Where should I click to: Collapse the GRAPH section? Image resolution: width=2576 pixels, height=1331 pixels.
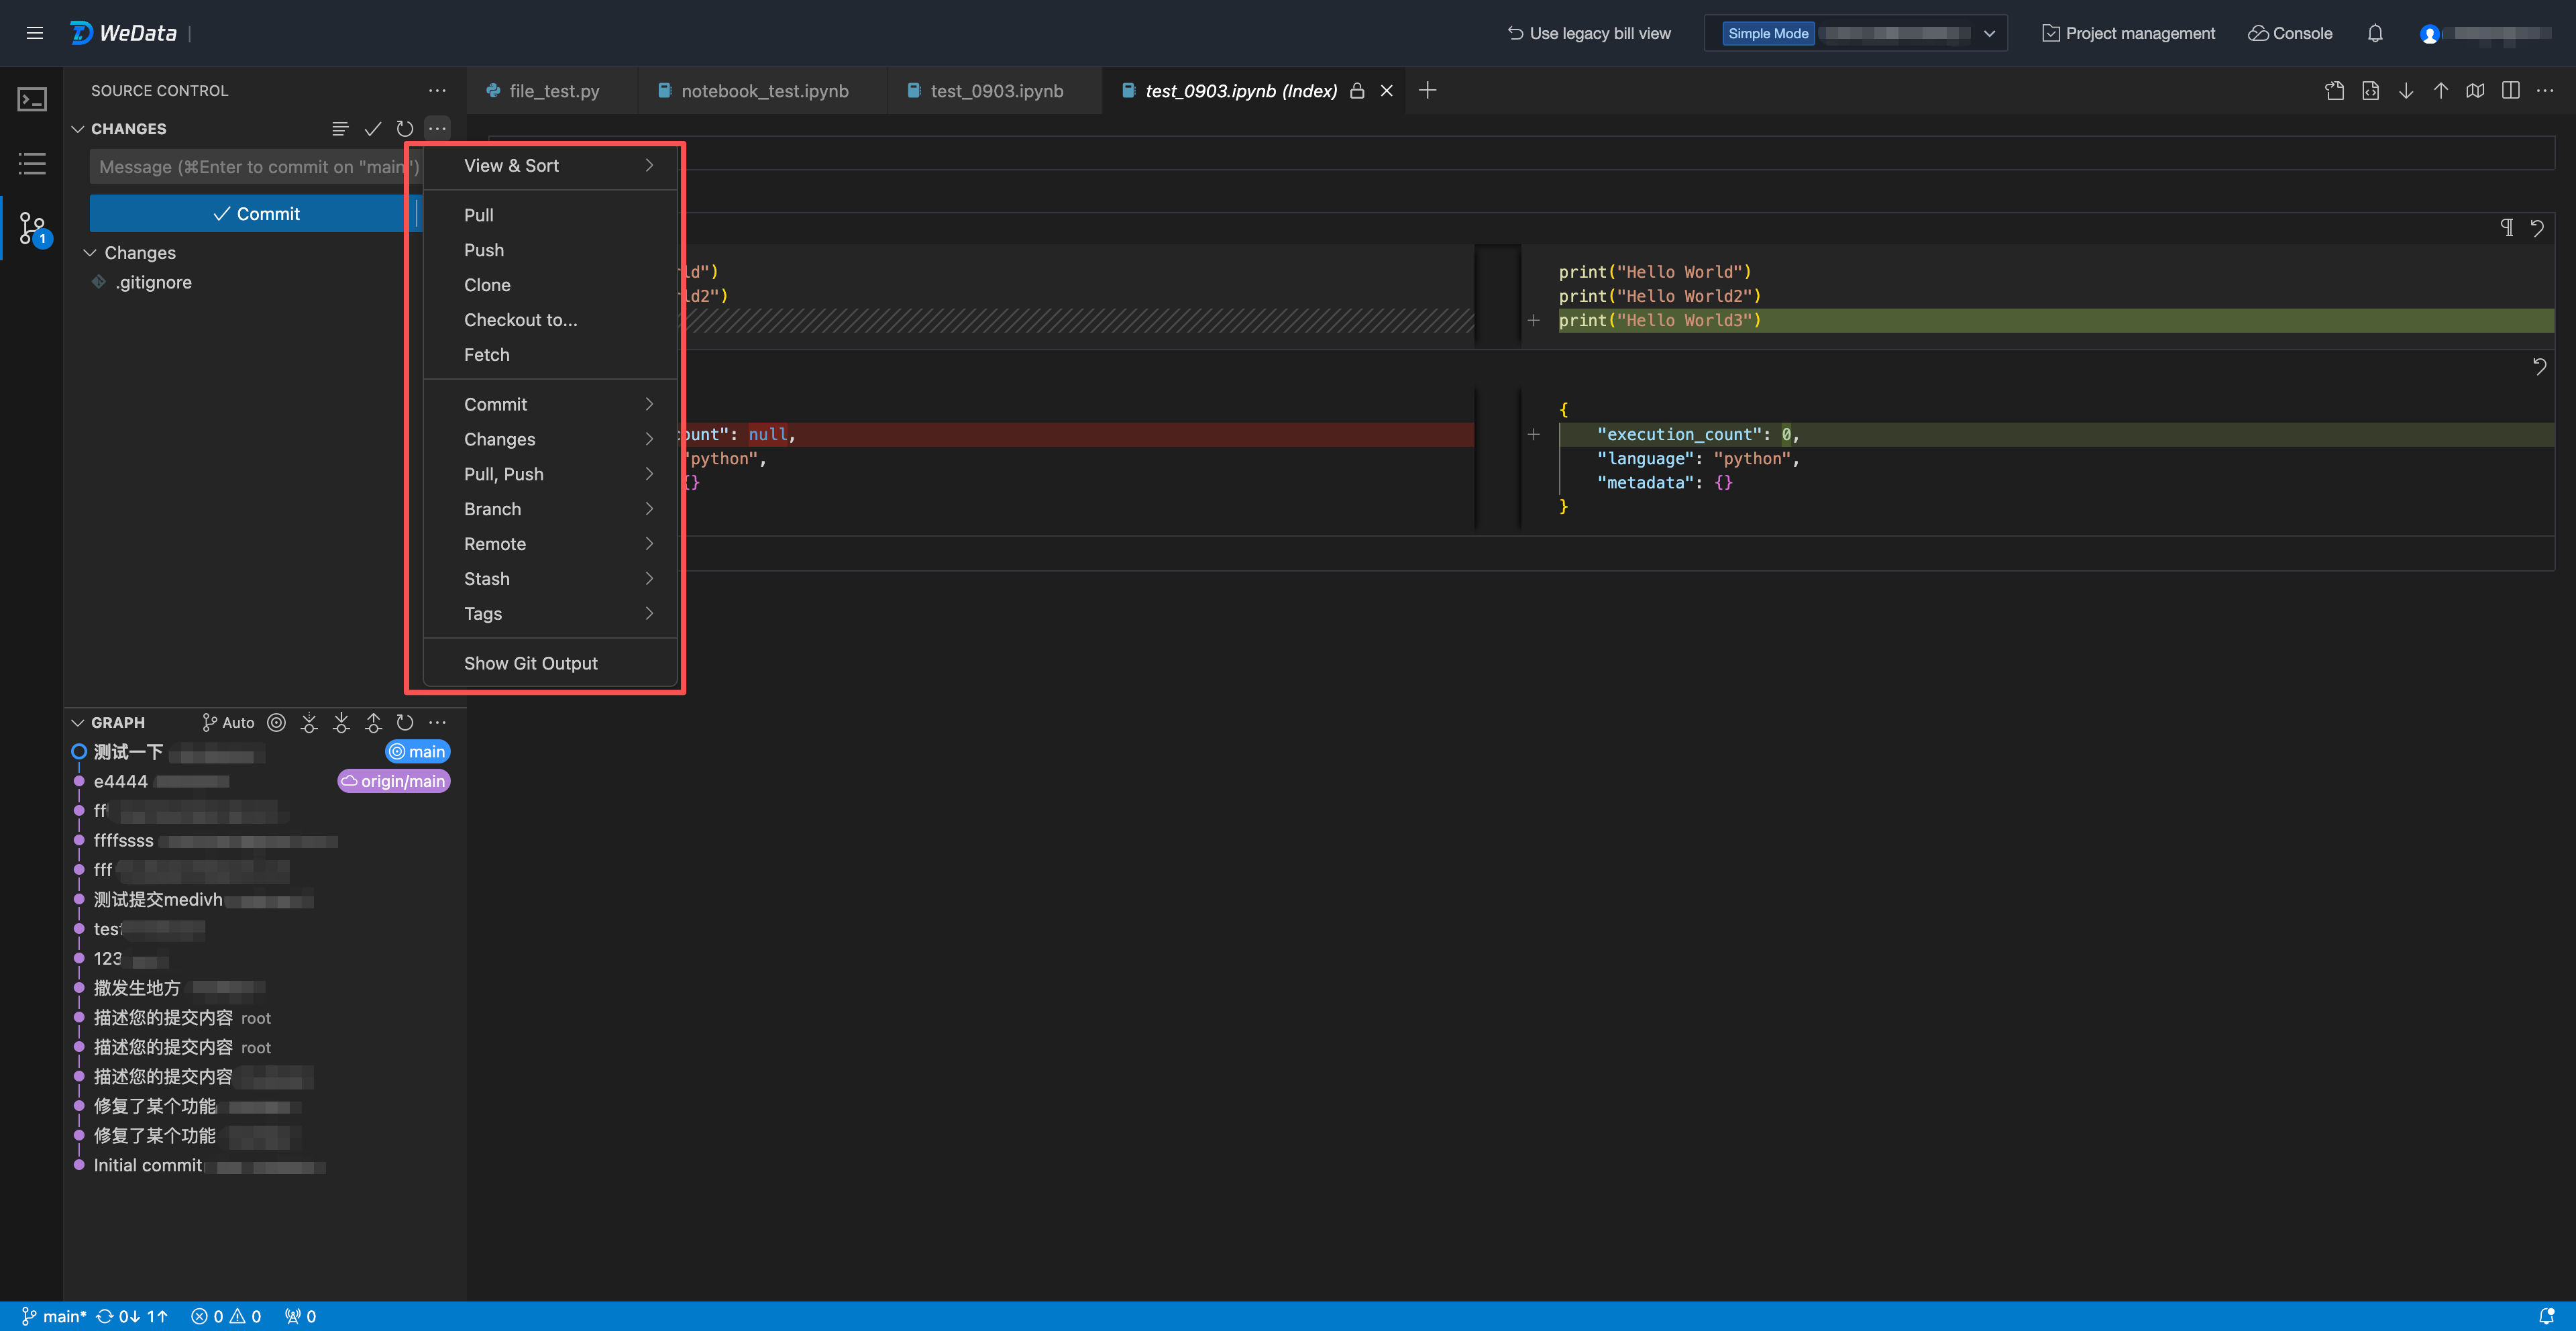78,723
